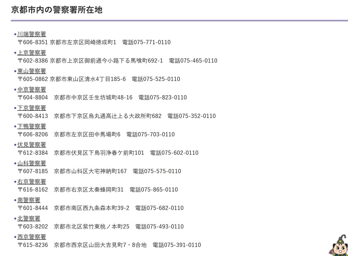This screenshot has height=256, width=348.
Task: Click the postal code 〒604-8804
Action: (x=33, y=97)
